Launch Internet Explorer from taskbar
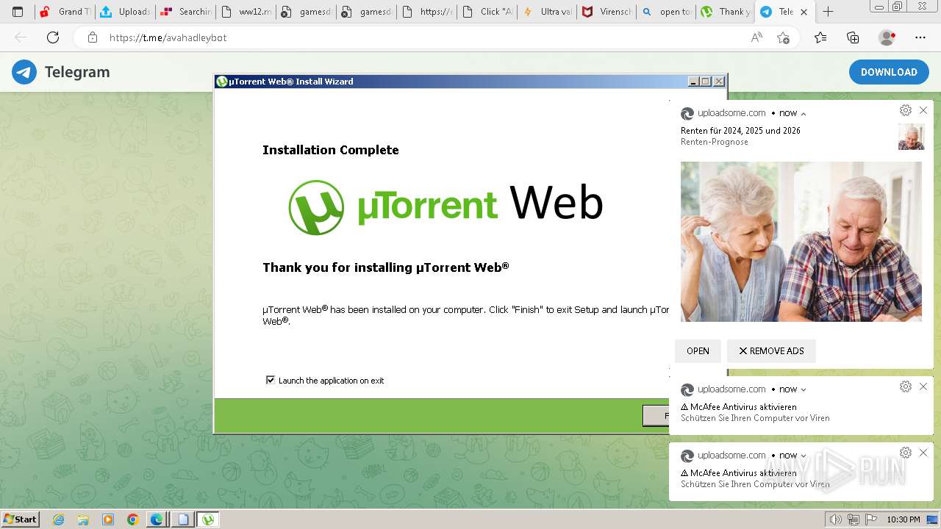Viewport: 941px width, 529px height. 58,519
